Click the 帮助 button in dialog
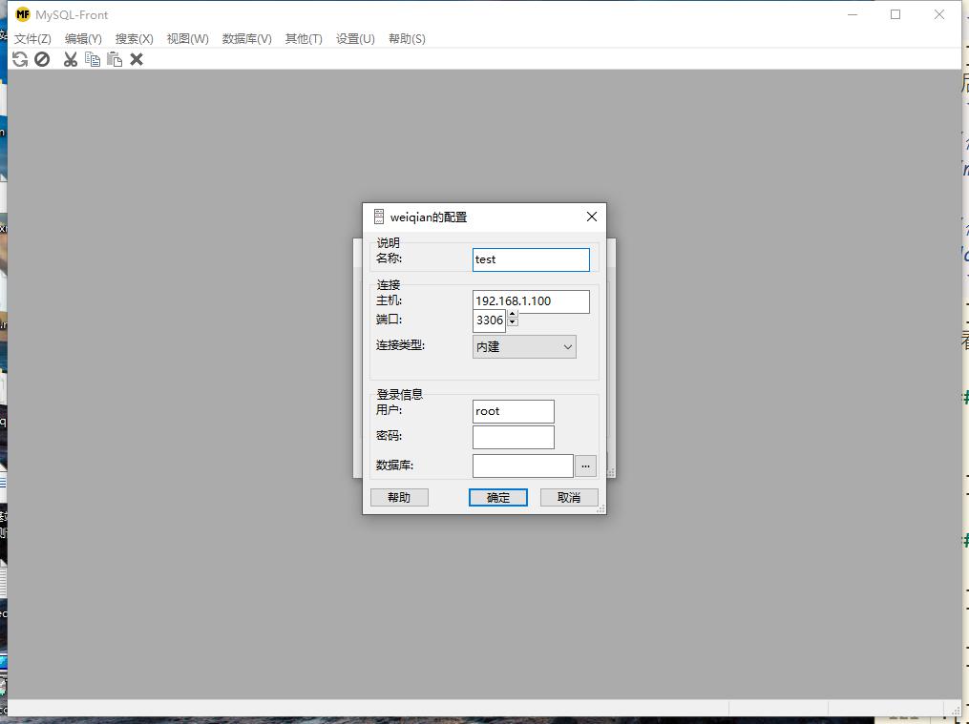This screenshot has height=724, width=969. click(x=399, y=498)
